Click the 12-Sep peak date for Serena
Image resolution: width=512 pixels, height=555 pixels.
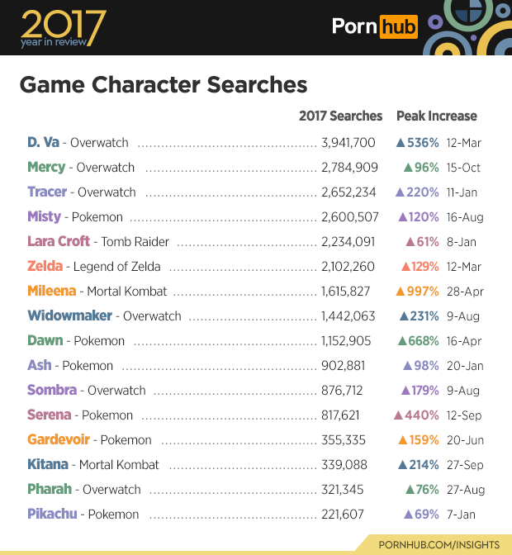point(463,415)
